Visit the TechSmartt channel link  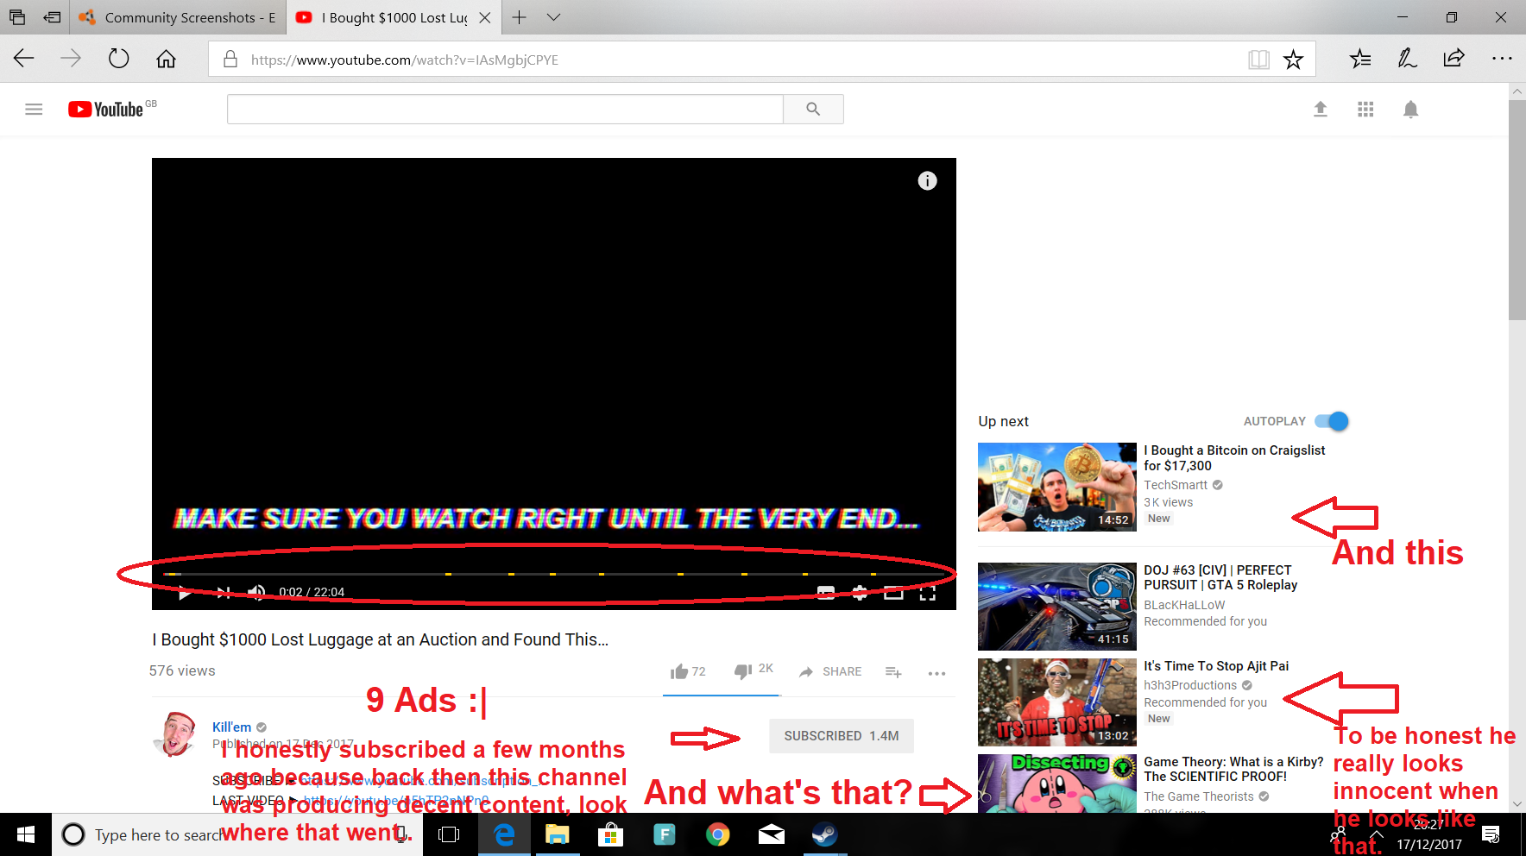click(1176, 485)
